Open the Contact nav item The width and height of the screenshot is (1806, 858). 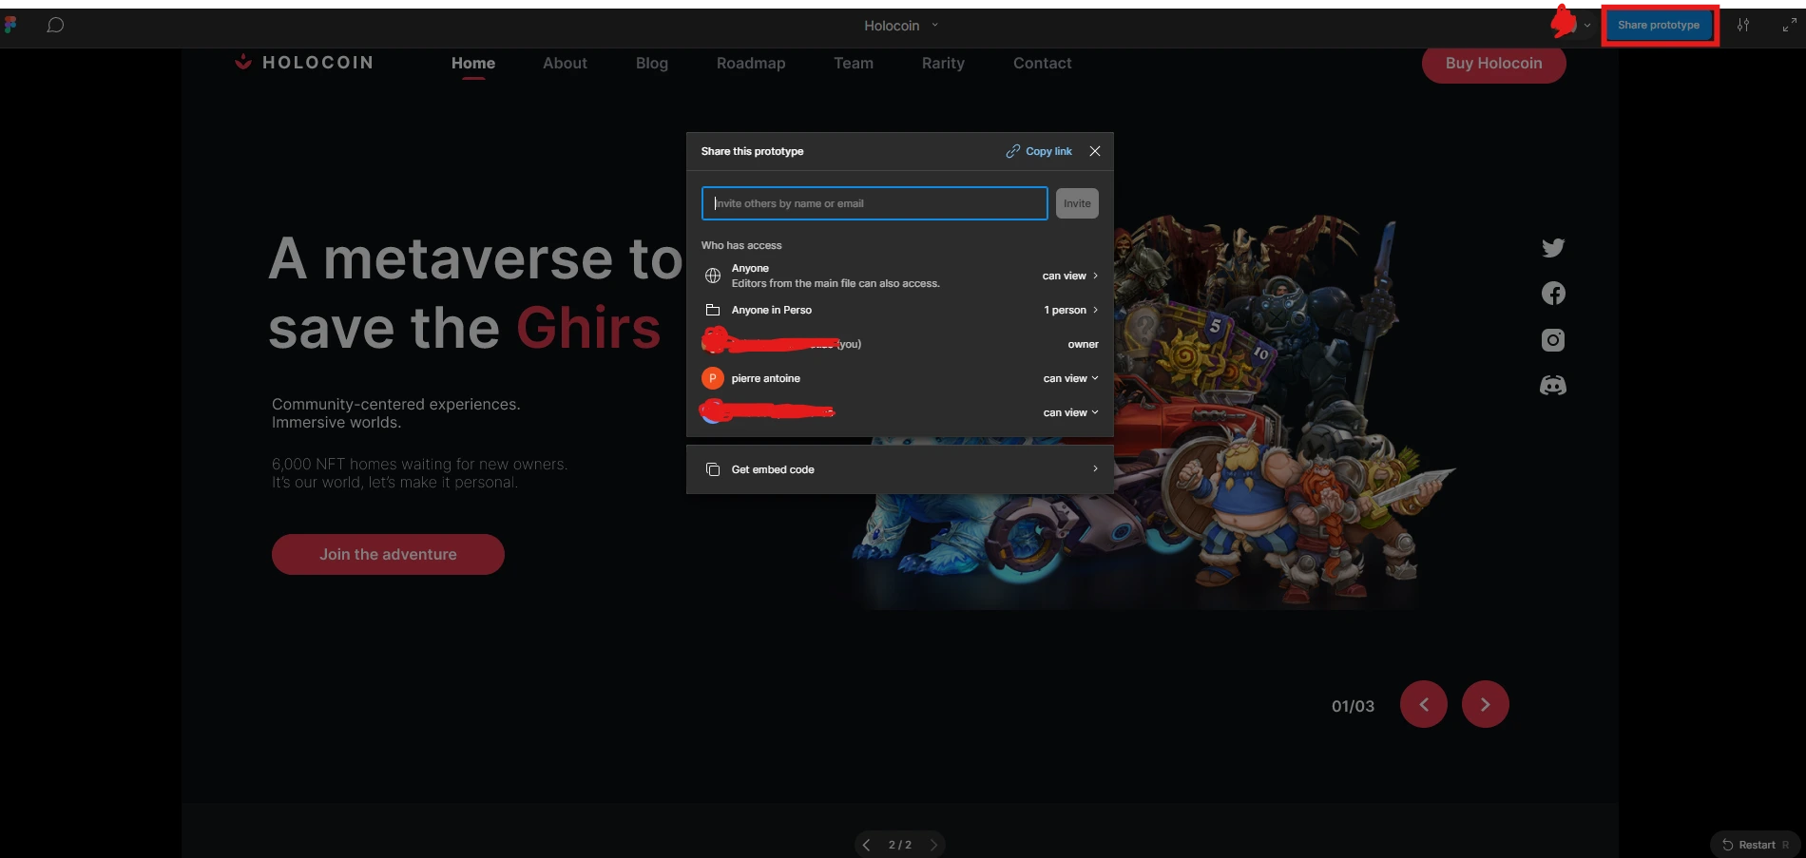pyautogui.click(x=1042, y=63)
